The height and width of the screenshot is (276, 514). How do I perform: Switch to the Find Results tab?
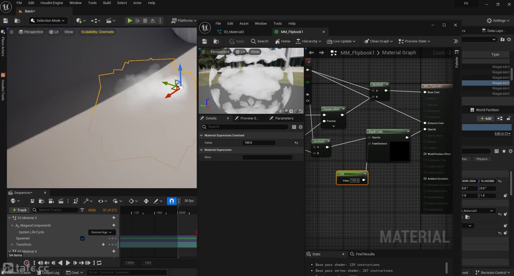point(362,254)
